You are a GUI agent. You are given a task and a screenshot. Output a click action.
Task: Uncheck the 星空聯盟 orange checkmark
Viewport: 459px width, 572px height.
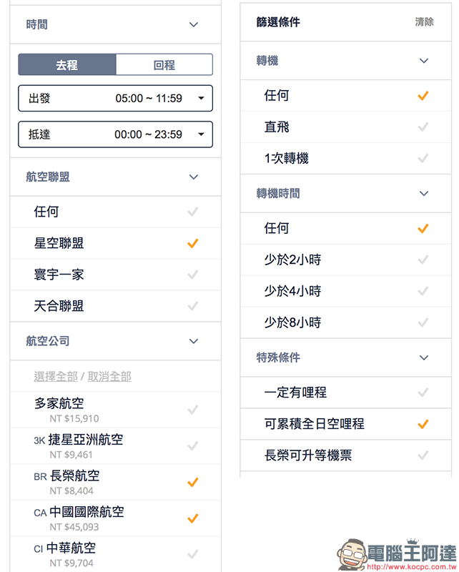(192, 243)
